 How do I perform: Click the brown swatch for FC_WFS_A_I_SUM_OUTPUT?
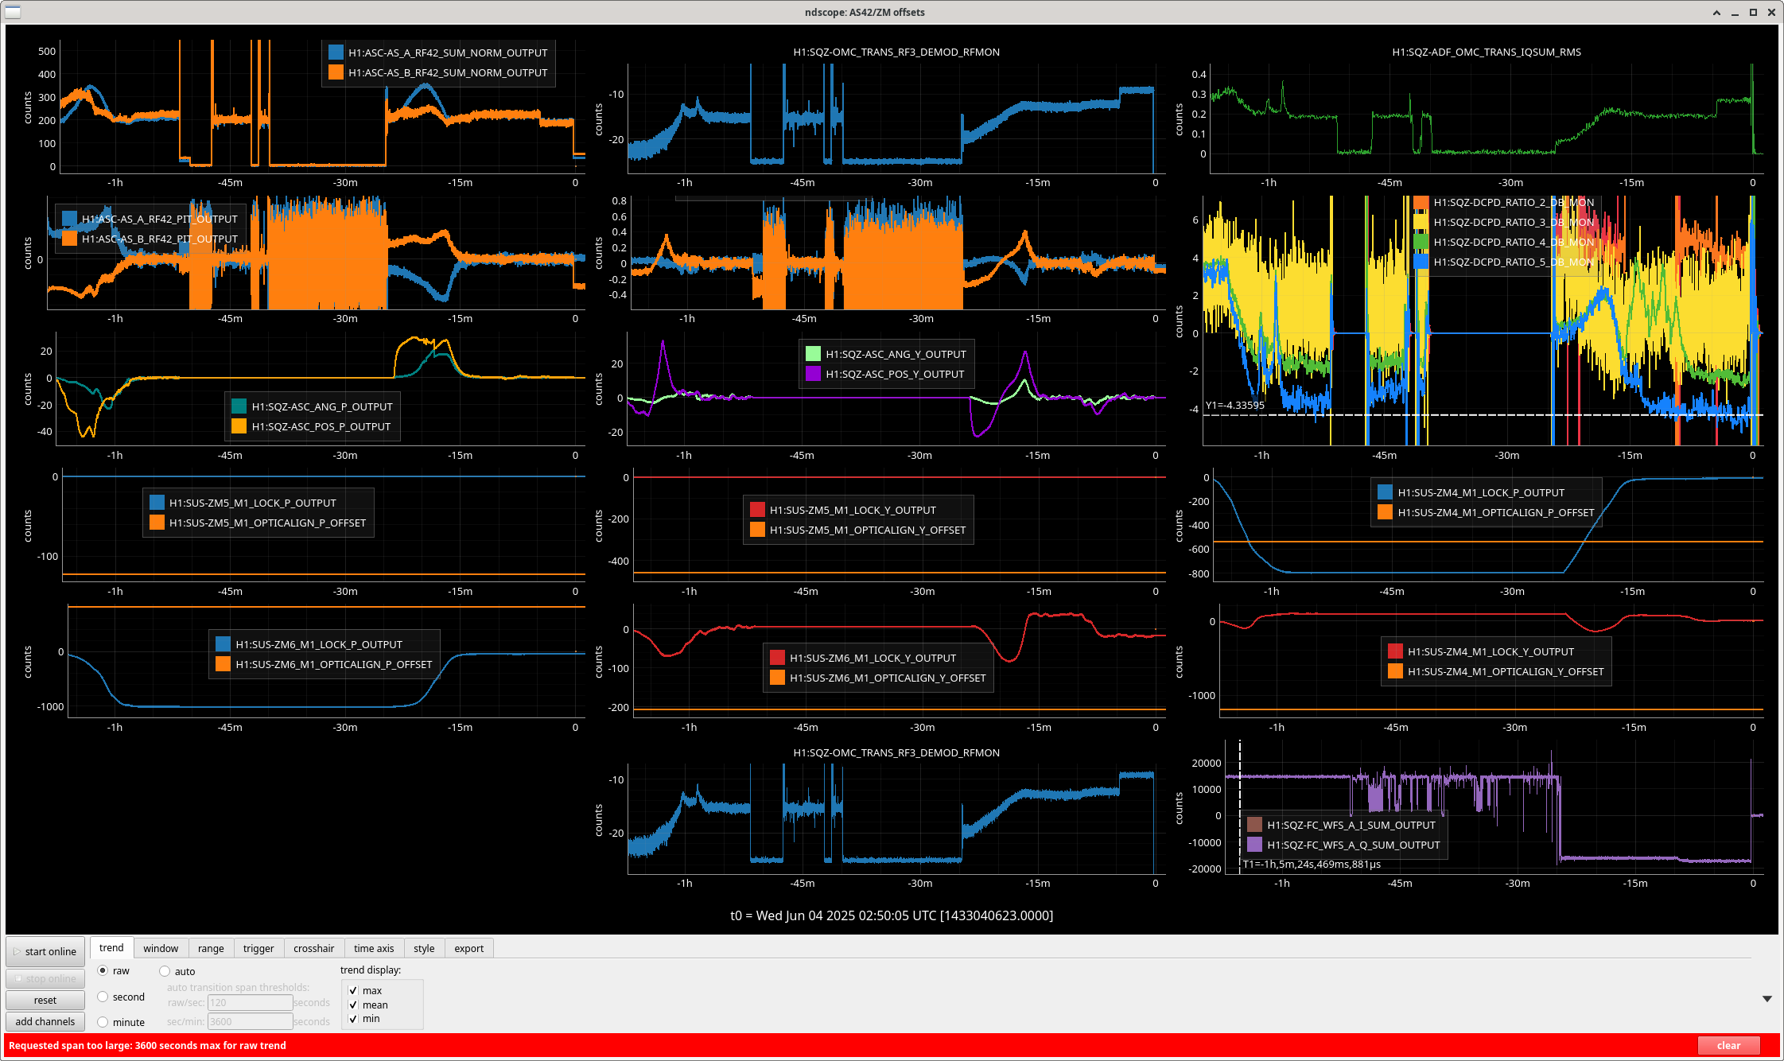[x=1254, y=825]
